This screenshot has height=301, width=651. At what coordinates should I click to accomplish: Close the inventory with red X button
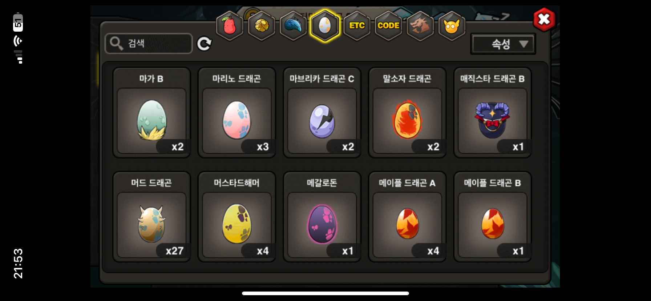tap(544, 19)
